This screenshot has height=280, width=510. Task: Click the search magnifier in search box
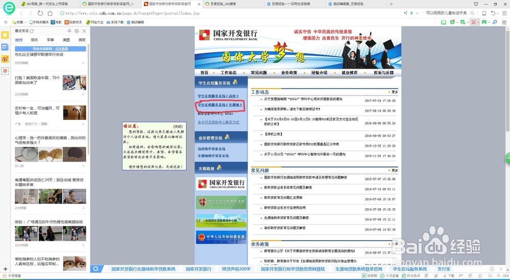(x=472, y=13)
